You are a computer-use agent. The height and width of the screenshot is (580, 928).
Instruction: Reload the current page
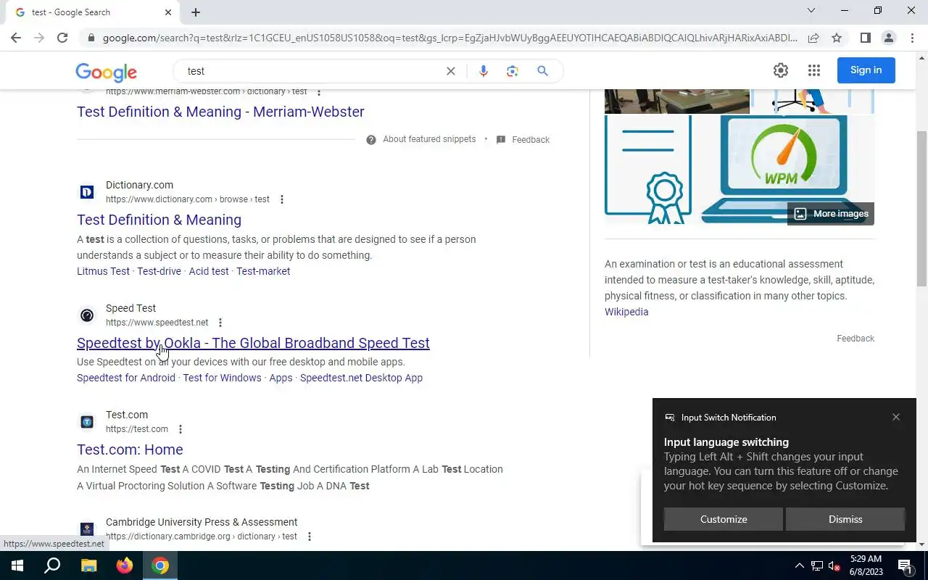tap(62, 38)
